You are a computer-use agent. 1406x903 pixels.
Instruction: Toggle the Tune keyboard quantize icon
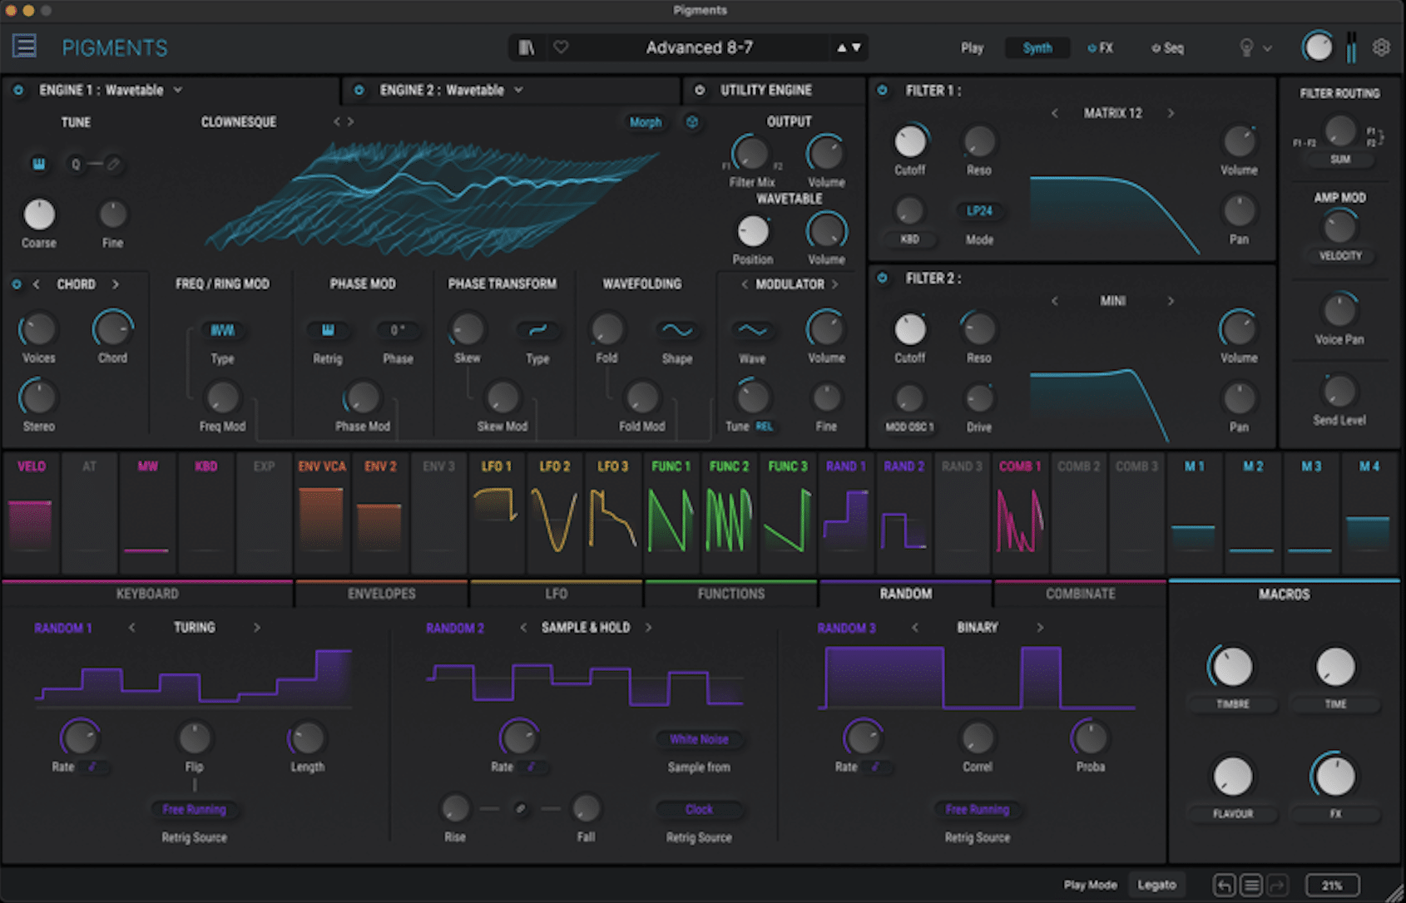(39, 164)
